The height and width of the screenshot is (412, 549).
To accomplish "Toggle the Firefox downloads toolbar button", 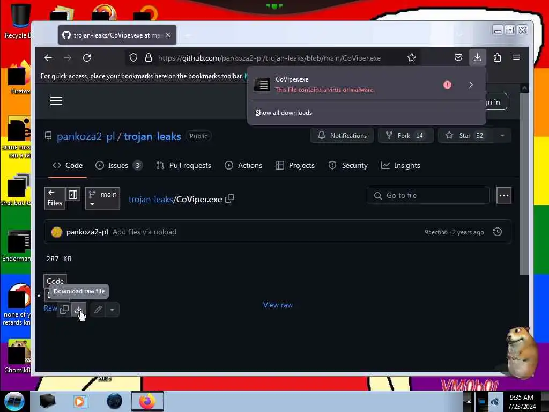I will coord(477,57).
